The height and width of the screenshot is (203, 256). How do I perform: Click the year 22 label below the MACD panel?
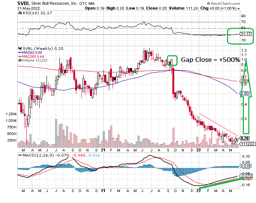click(x=198, y=191)
